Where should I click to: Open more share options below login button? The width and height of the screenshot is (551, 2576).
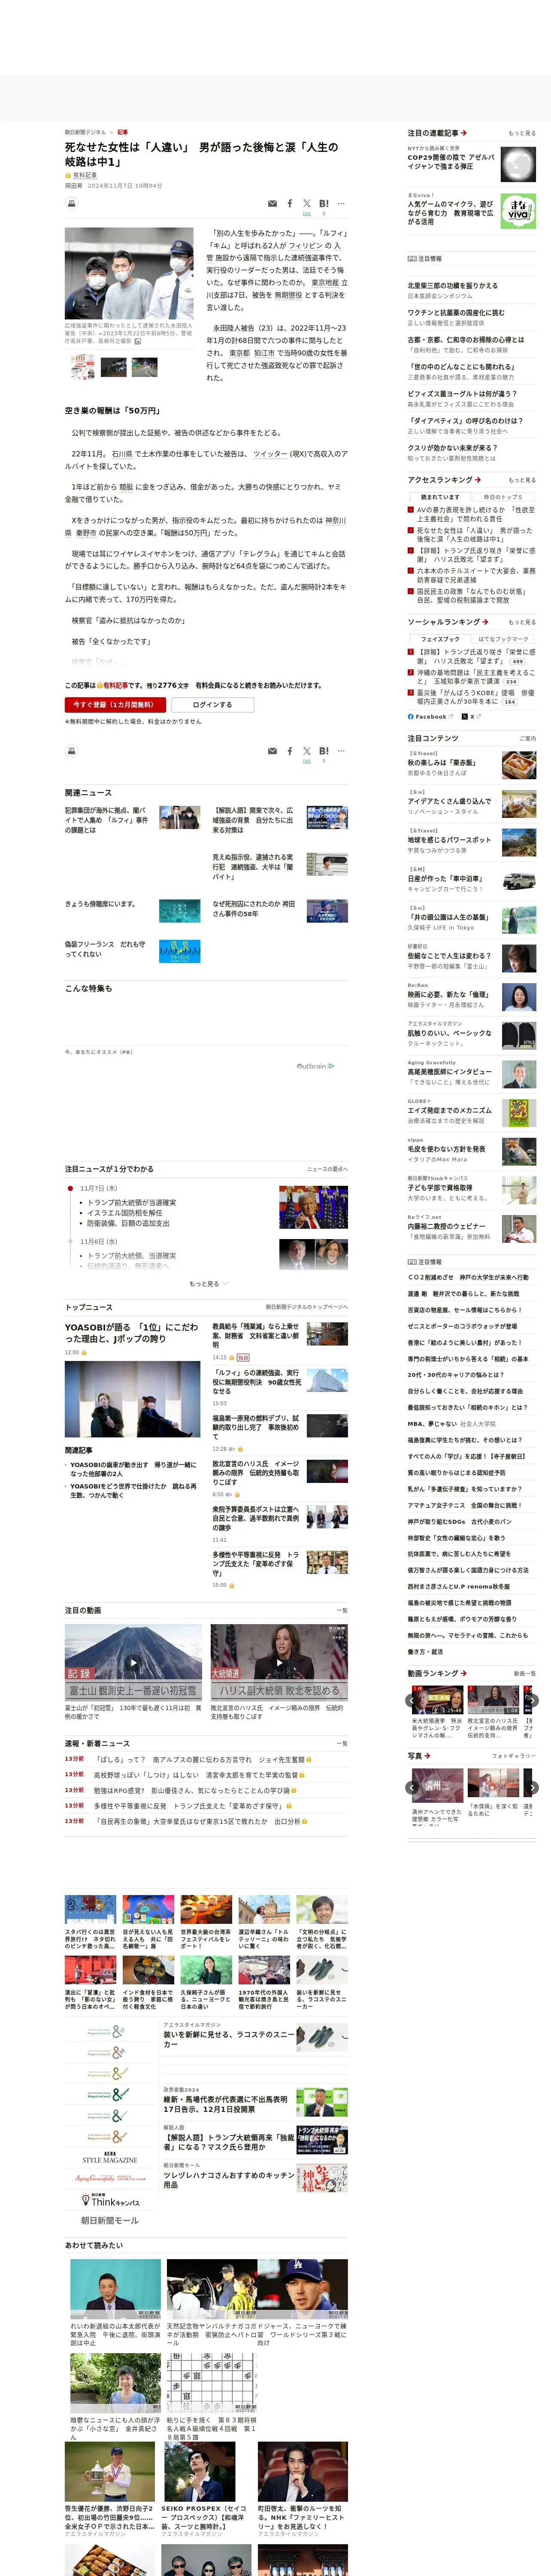tap(341, 750)
